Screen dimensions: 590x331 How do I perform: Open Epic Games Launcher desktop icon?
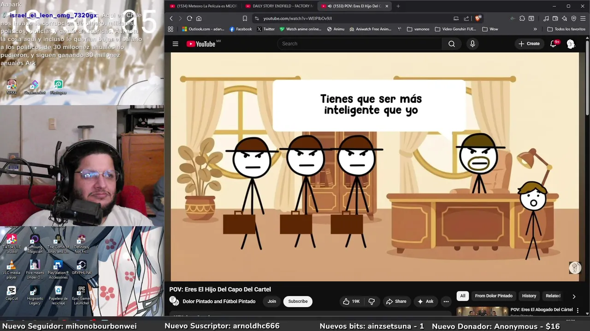point(82,295)
